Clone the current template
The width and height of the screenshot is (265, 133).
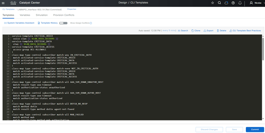[x=196, y=31]
